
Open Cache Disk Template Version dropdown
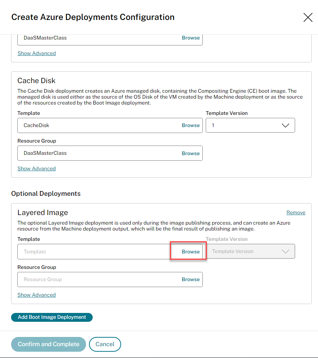[x=250, y=126]
